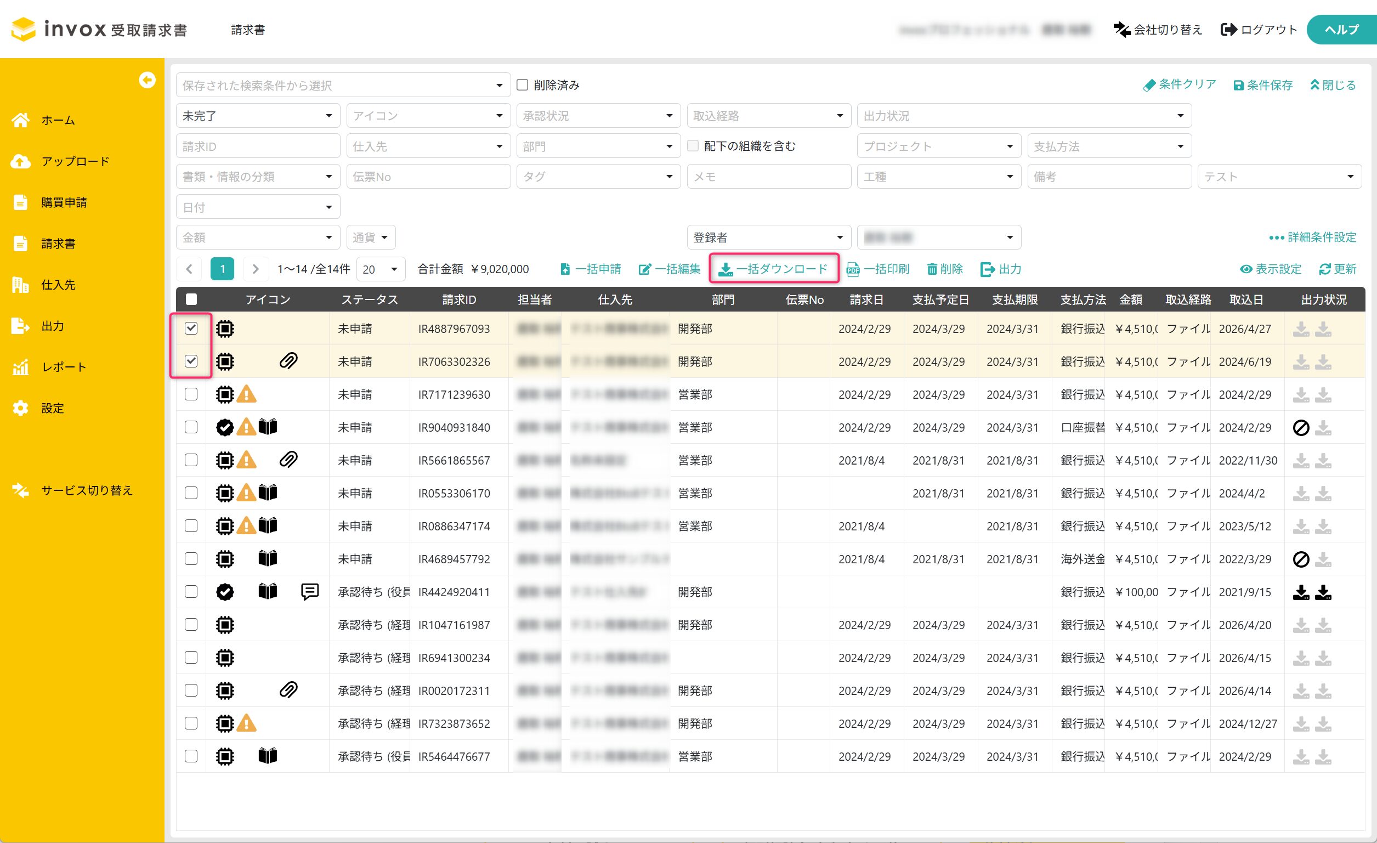
Task: Click prohibited output icon on IR9040931840 row
Action: pos(1301,428)
